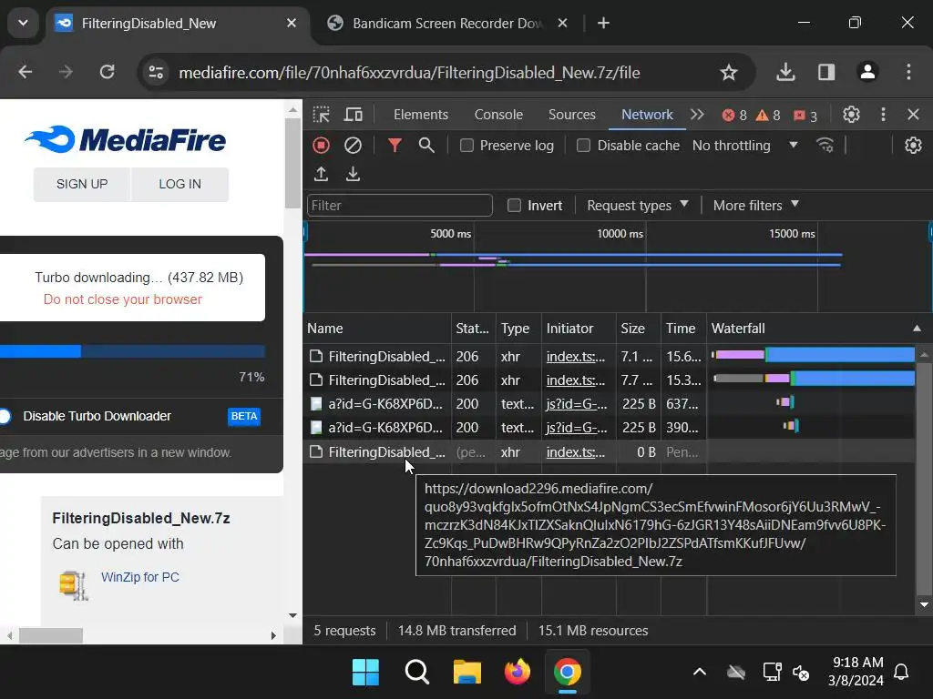Toggle device toolbar icon in DevTools
The image size is (933, 699).
point(354,114)
